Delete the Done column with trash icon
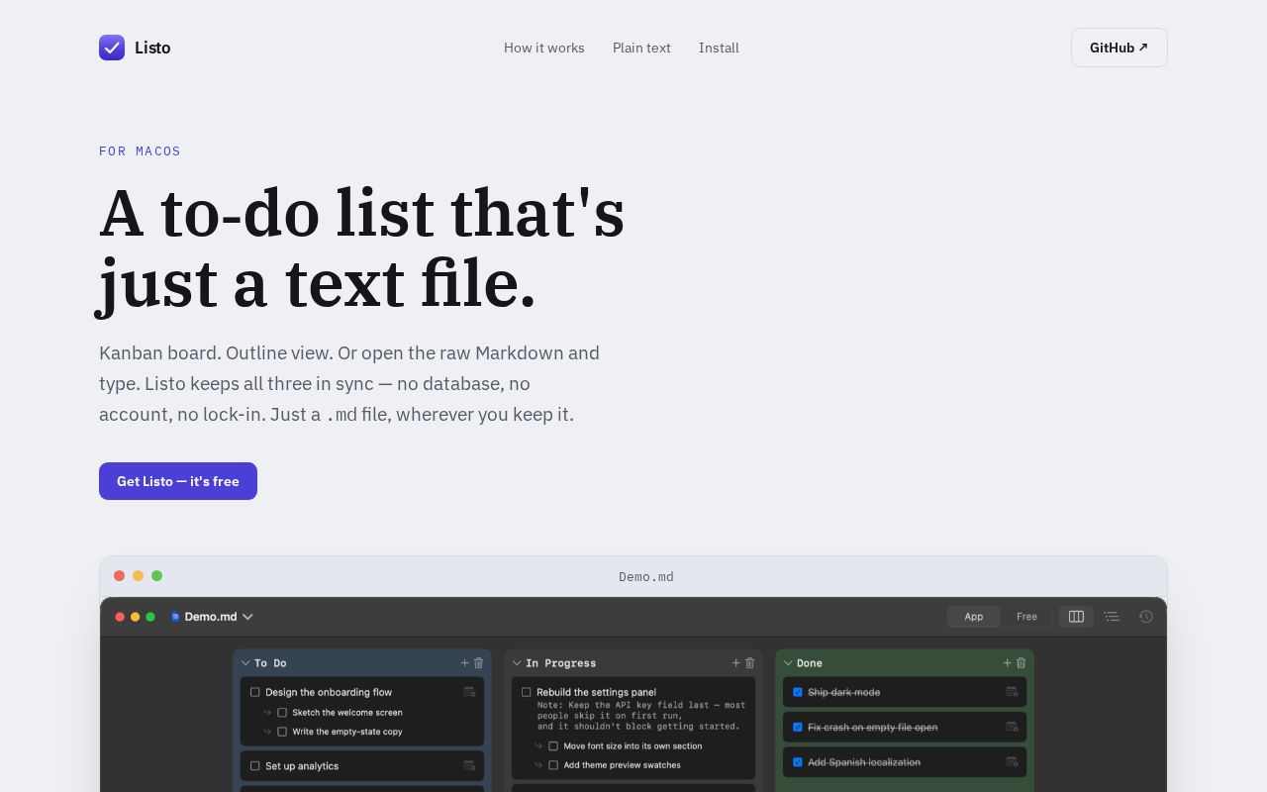This screenshot has height=792, width=1267. click(x=1022, y=663)
